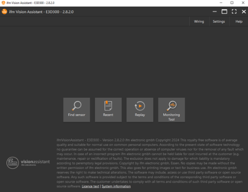The width and height of the screenshot is (248, 192).
Task: Open the Settings menu
Action: [x=219, y=21]
